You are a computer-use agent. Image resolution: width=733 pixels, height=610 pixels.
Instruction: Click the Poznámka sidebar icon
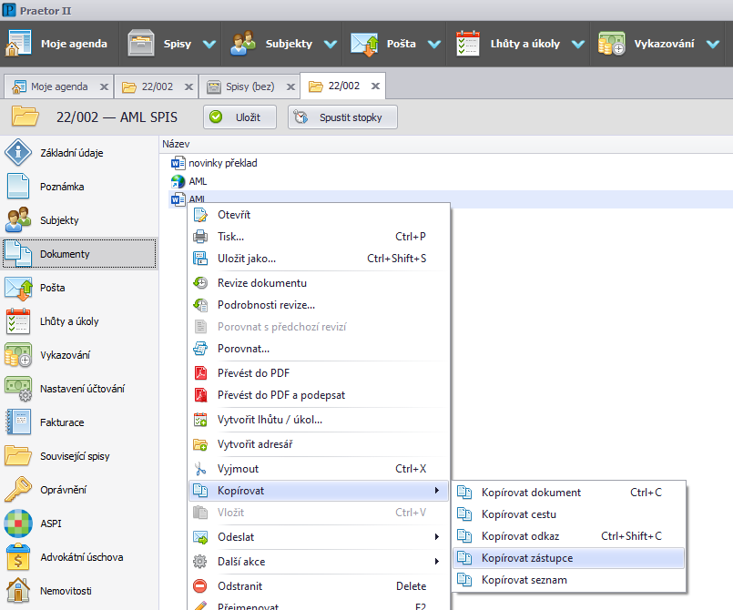pos(19,187)
